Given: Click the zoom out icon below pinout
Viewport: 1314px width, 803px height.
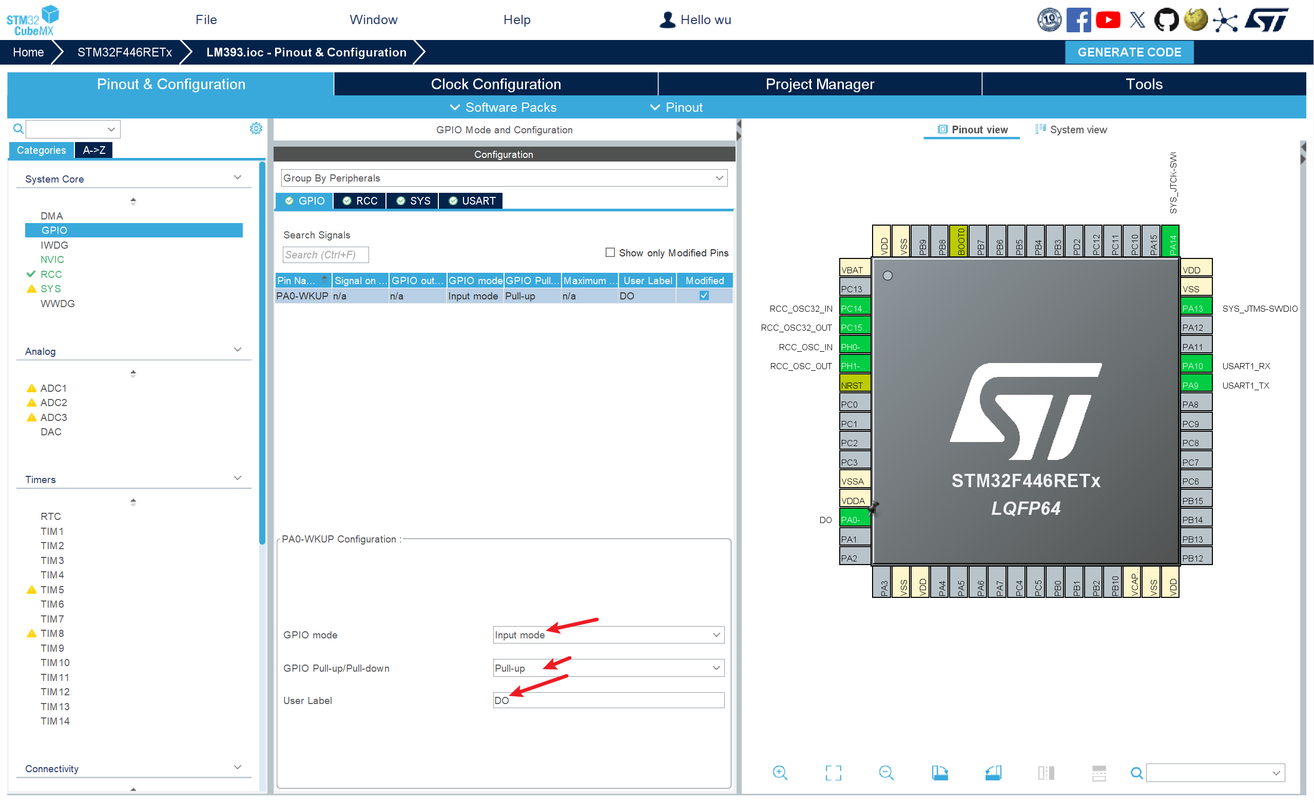Looking at the screenshot, I should tap(886, 773).
